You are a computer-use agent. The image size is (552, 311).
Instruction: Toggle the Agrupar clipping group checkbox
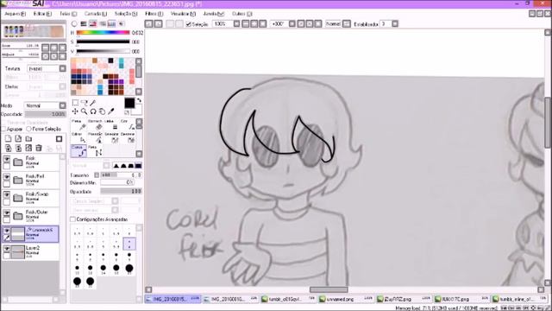(x=3, y=129)
